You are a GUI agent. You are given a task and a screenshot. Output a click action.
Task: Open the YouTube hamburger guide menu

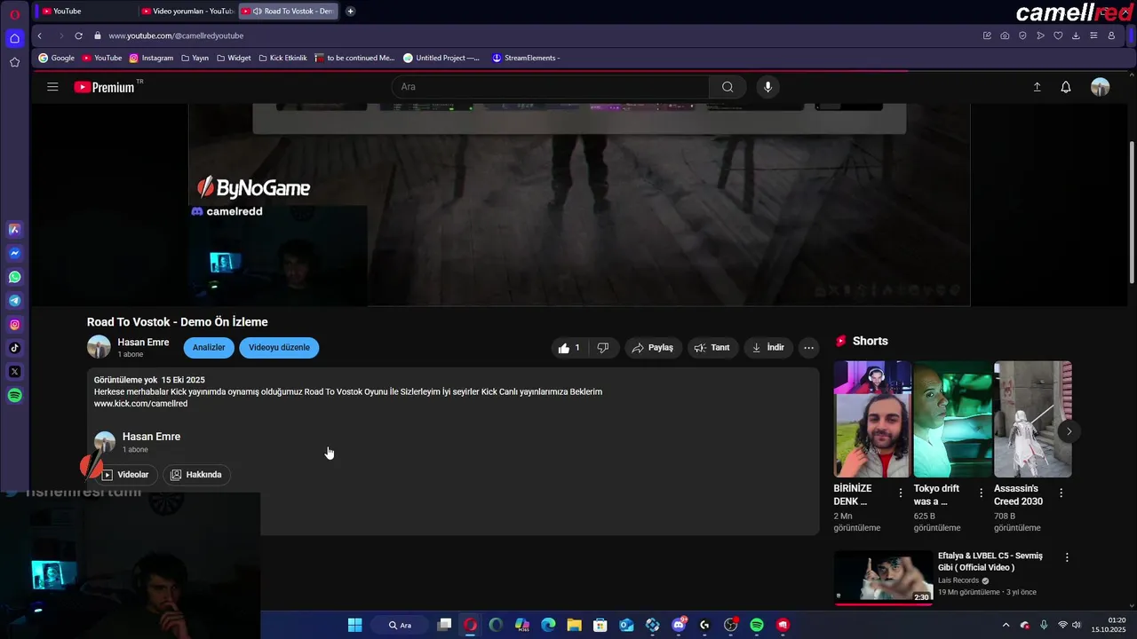pyautogui.click(x=52, y=87)
